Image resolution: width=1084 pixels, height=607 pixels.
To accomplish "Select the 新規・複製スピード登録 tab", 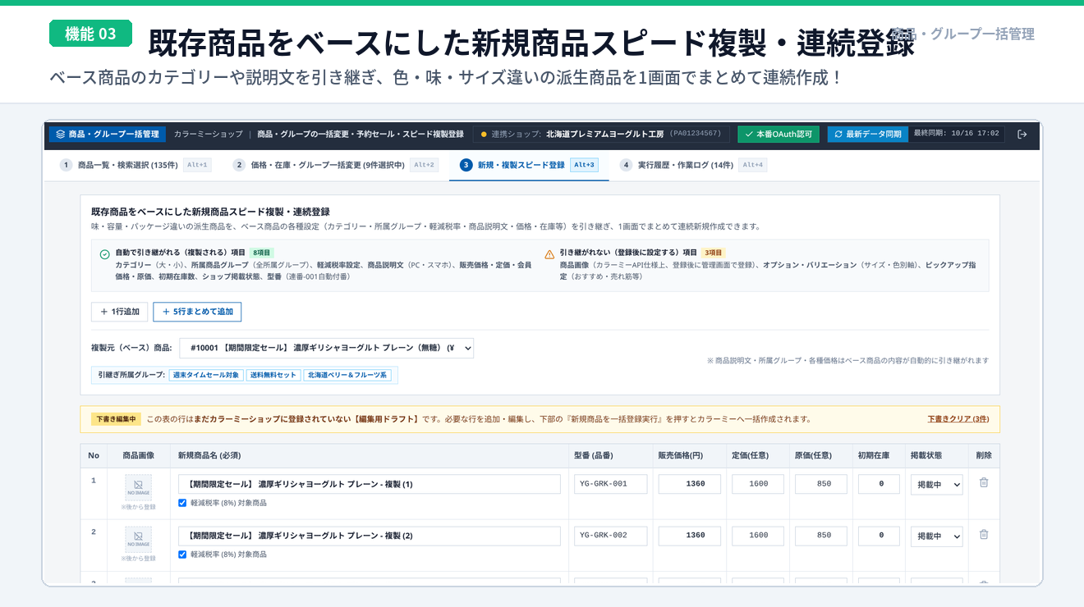I will point(529,165).
